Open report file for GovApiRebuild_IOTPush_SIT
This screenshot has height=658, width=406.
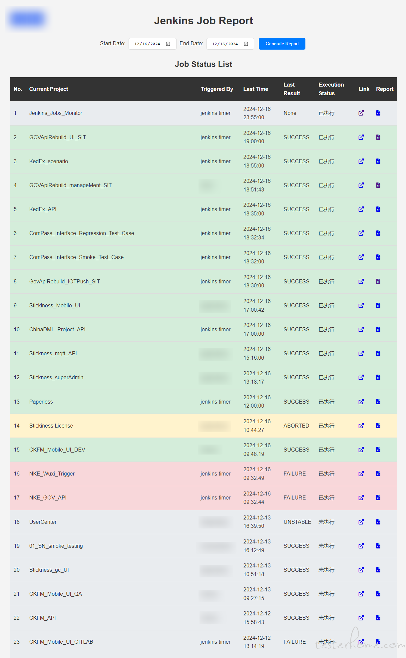pyautogui.click(x=378, y=281)
